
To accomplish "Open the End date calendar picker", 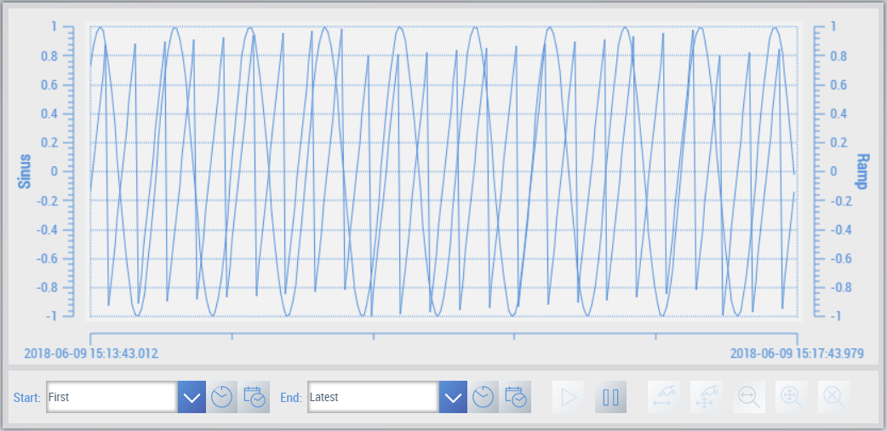I will (515, 397).
